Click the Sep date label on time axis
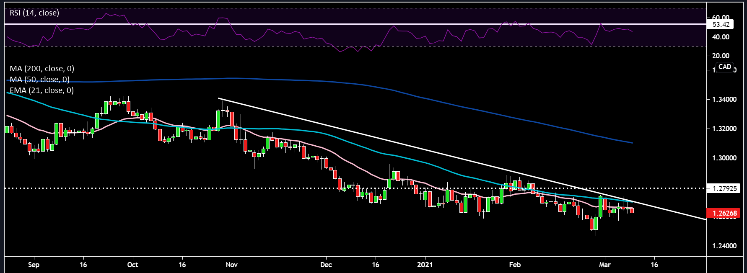This screenshot has height=273, width=747. click(x=34, y=265)
